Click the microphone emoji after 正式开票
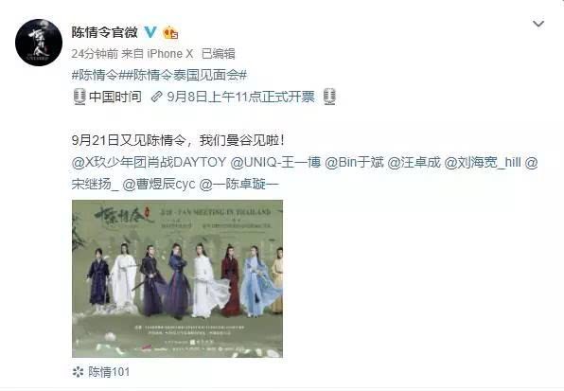Screen dimensions: 564x391 (329, 97)
